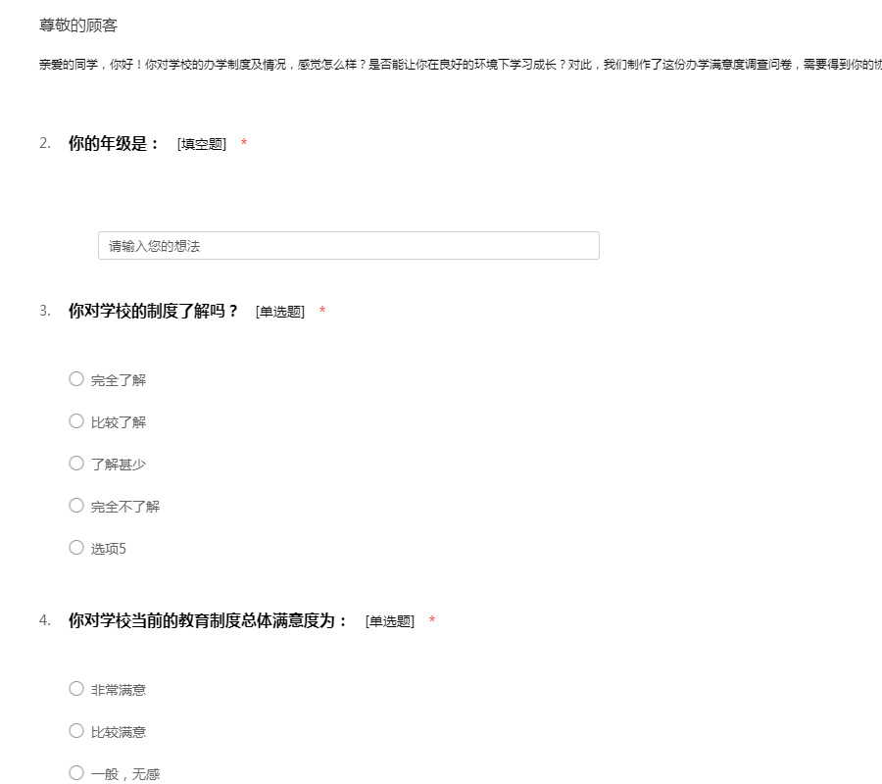
Task: Select 非常满意 for overall satisfaction
Action: pyautogui.click(x=76, y=689)
